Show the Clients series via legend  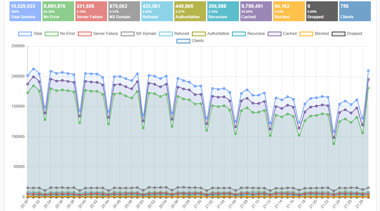pos(190,41)
